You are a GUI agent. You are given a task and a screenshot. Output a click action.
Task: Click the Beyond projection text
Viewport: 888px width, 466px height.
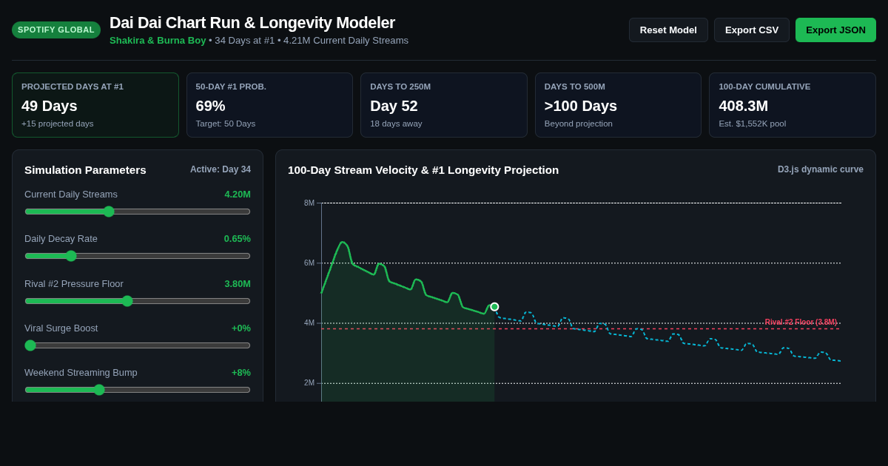(x=579, y=124)
